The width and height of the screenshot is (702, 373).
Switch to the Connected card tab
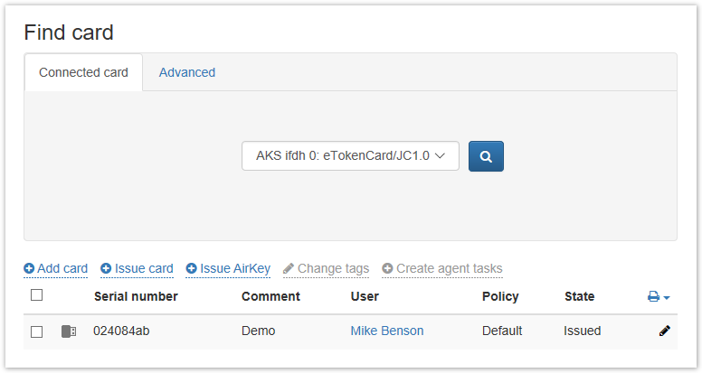pyautogui.click(x=83, y=72)
